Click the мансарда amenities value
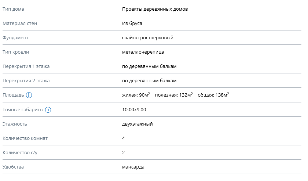The image size is (308, 181). (133, 167)
